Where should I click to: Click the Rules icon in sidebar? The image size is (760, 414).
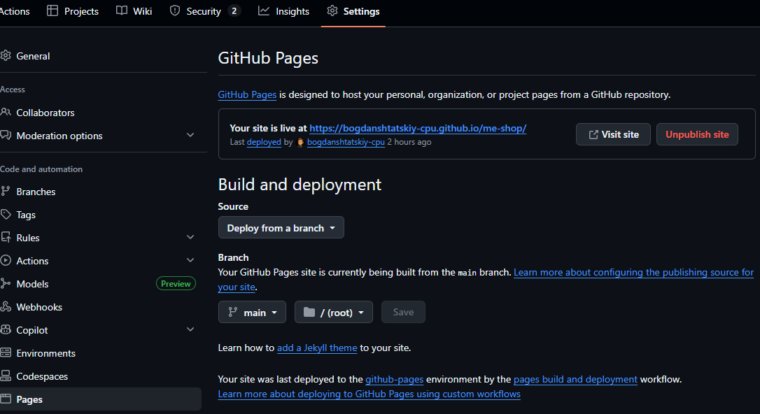[x=6, y=237]
